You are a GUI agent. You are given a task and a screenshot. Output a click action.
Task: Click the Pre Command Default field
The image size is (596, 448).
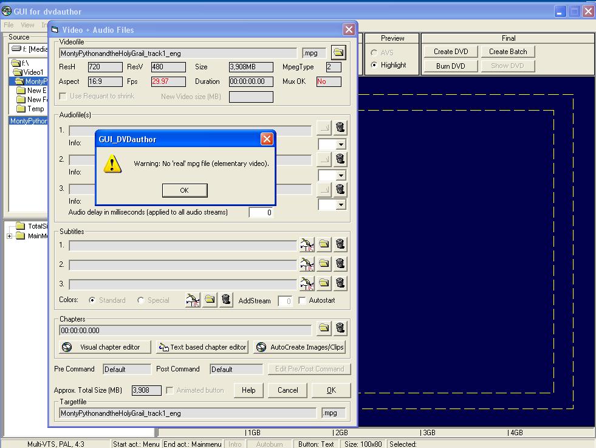coord(127,369)
